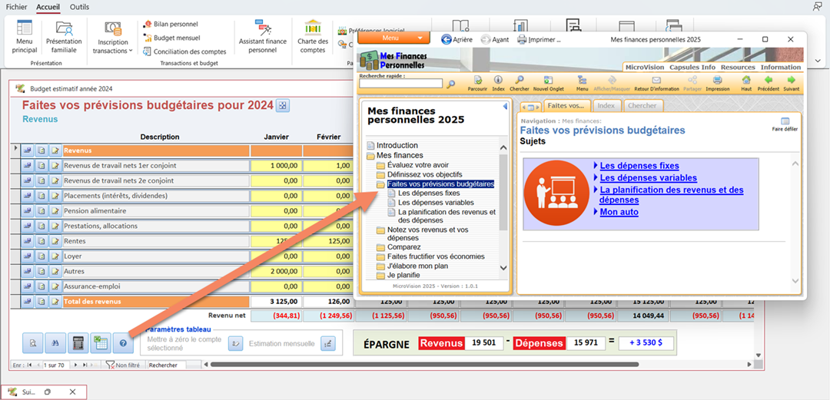Expand the Inscription transactions dropdown
The height and width of the screenshot is (400, 830).
tap(113, 46)
